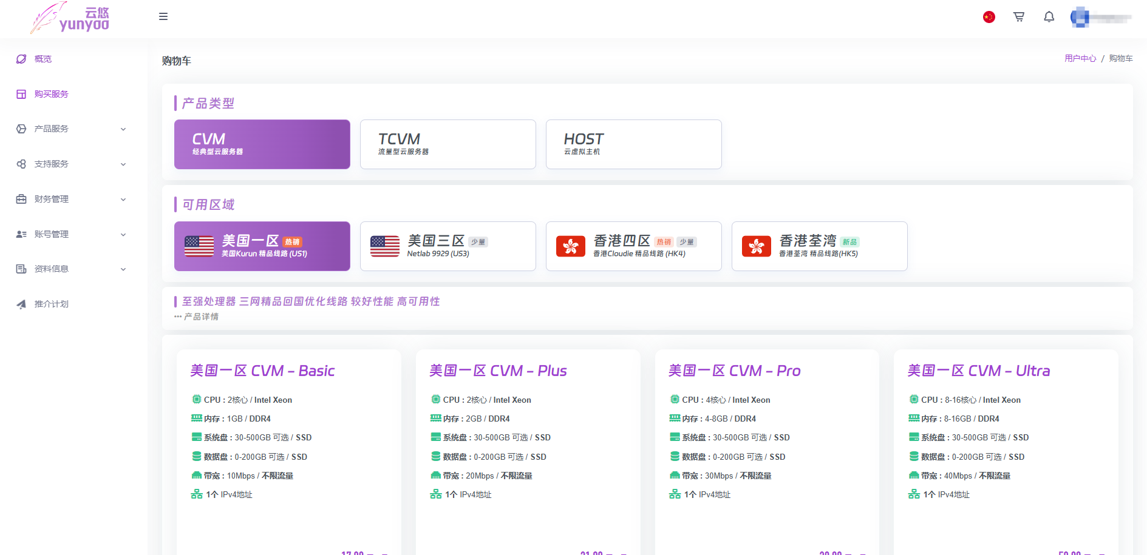Click 'CPU : 2核心 / Intel Xeon' in Basic plan
This screenshot has width=1147, height=555.
[248, 400]
